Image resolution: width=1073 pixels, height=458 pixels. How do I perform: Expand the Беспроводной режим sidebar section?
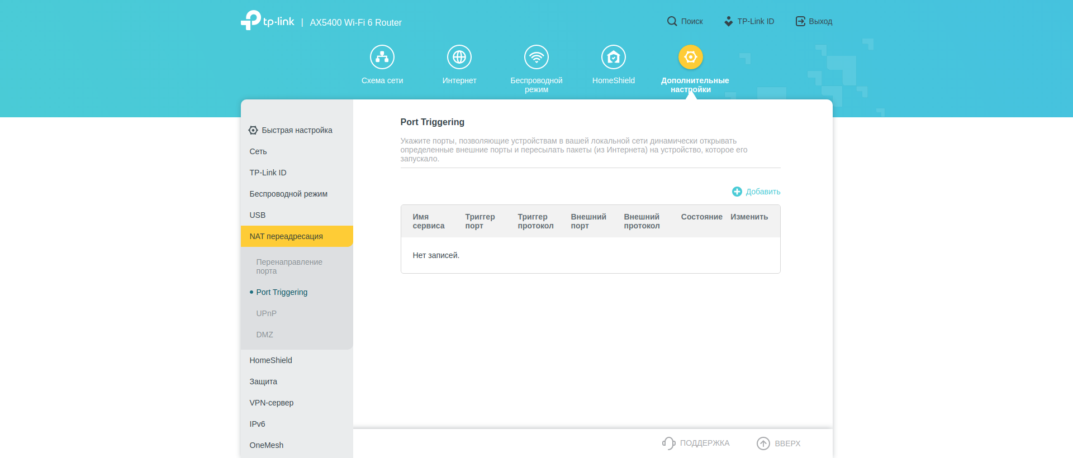pyautogui.click(x=288, y=194)
